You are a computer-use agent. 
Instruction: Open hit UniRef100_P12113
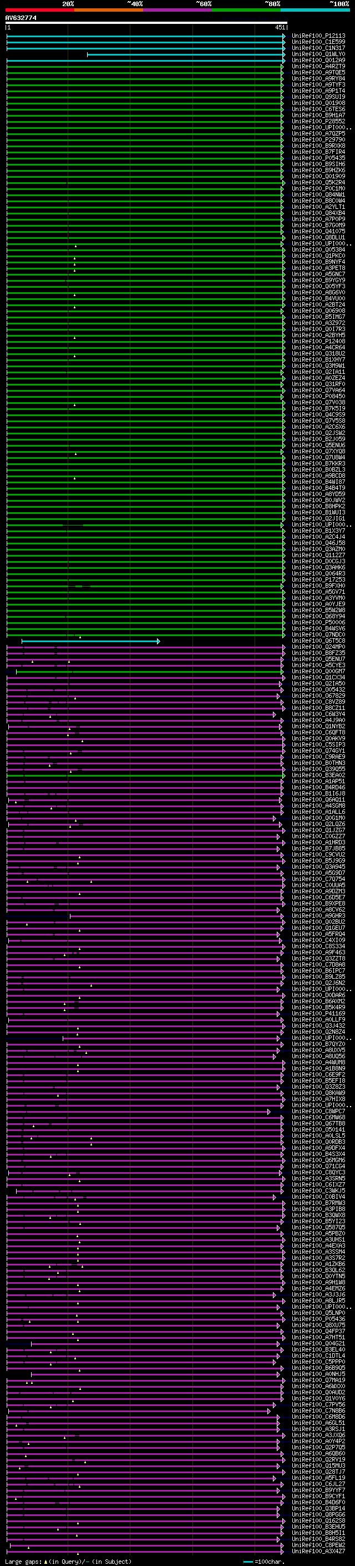[x=318, y=36]
